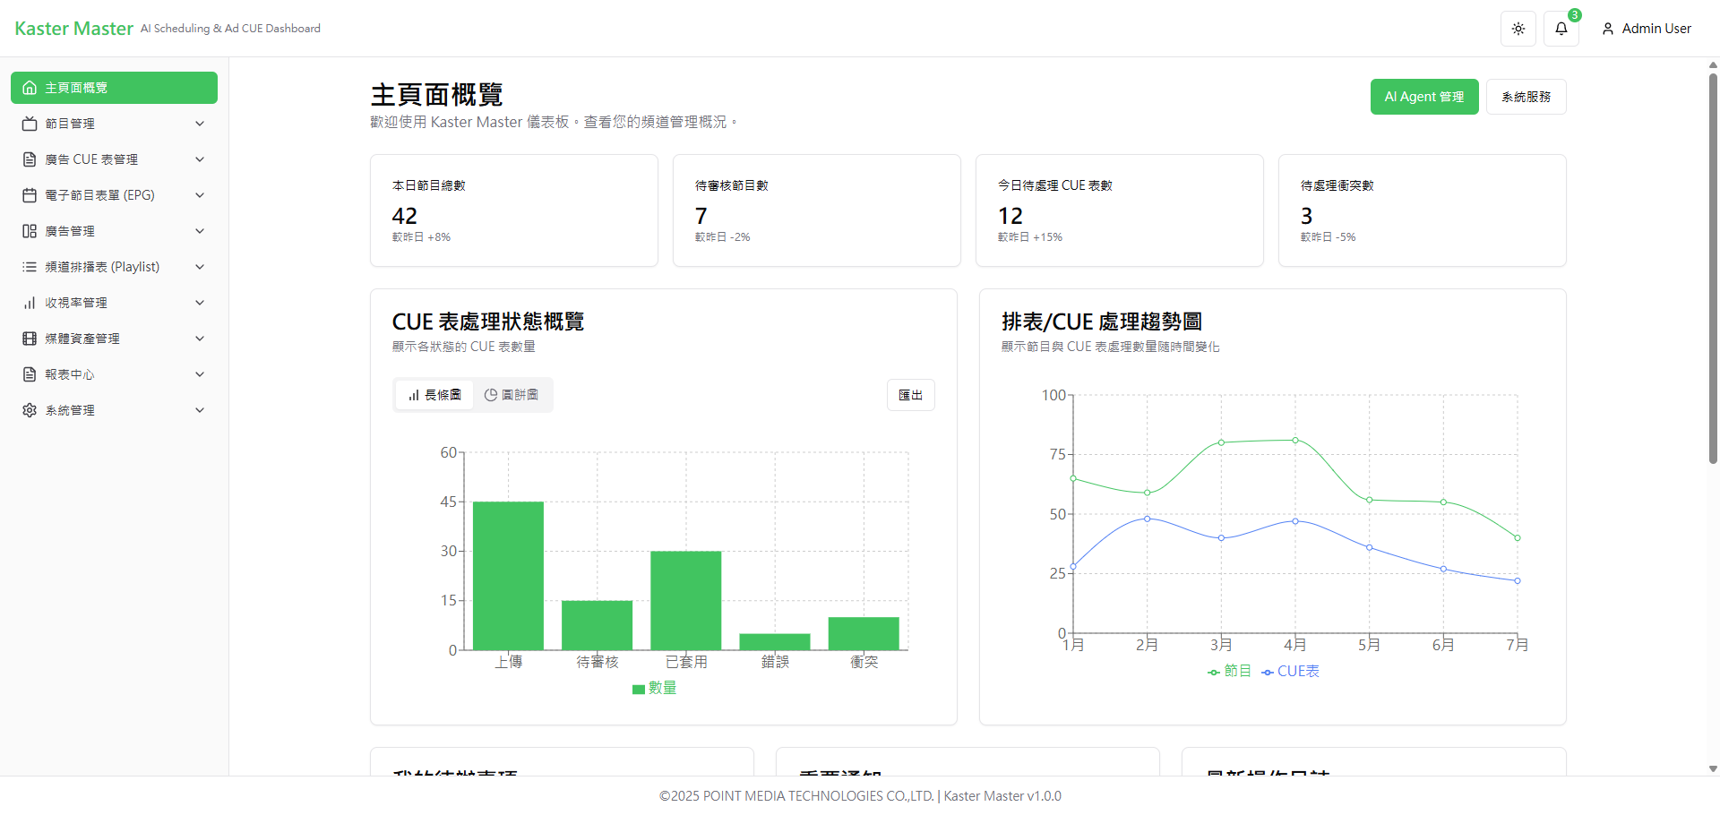1720x815 pixels.
Task: Click the bar chart icon next to 收視率管理
Action: tap(30, 303)
